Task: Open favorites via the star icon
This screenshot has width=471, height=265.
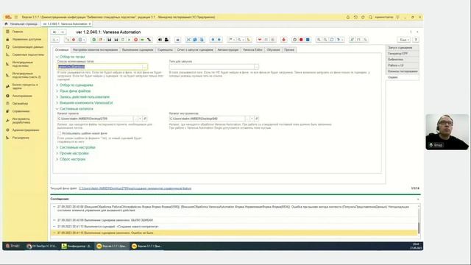Action: (x=363, y=17)
